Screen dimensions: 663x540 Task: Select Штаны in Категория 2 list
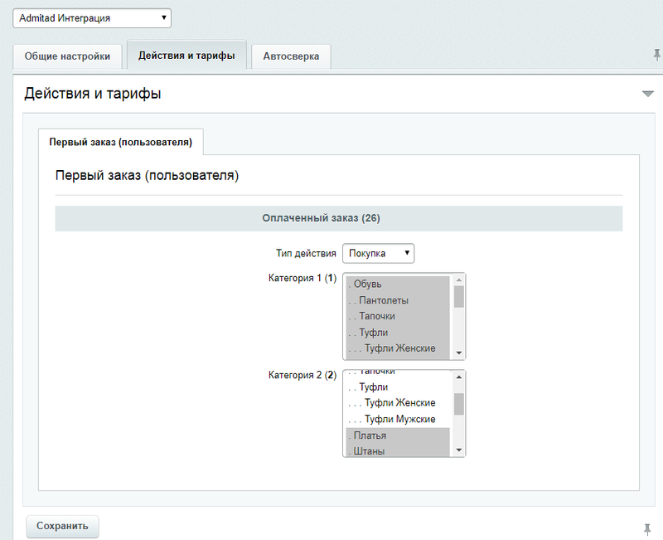pyautogui.click(x=398, y=451)
